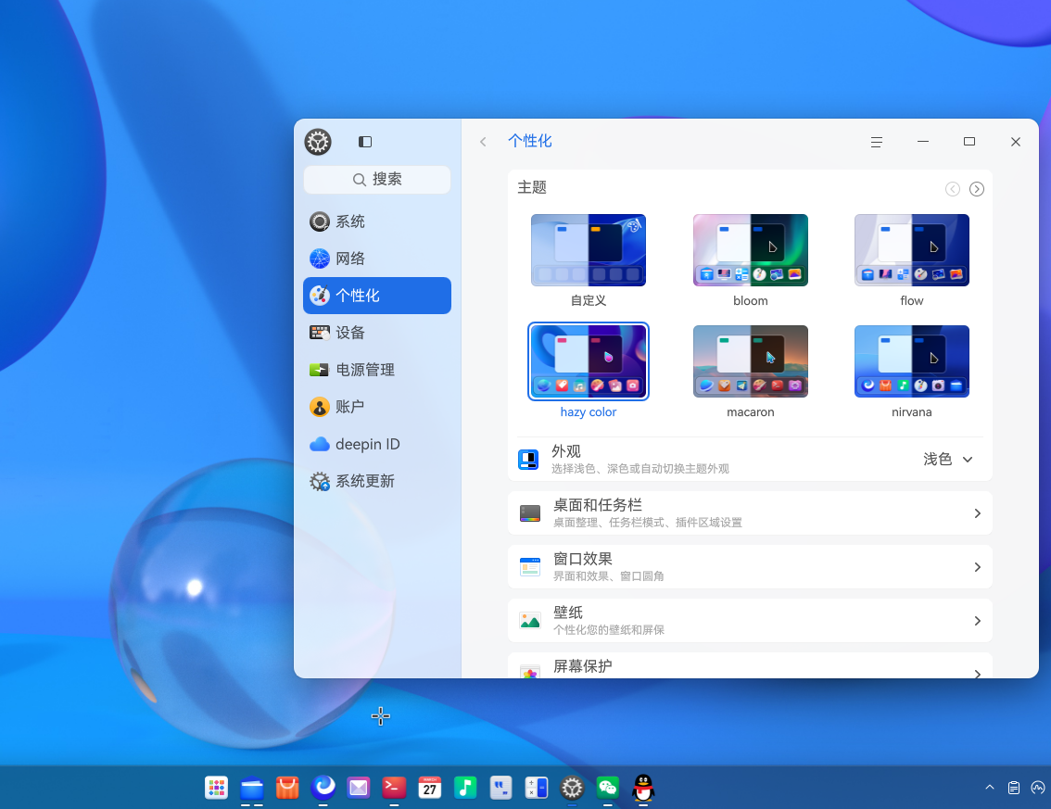
Task: Open QQ penguin in taskbar
Action: point(643,788)
